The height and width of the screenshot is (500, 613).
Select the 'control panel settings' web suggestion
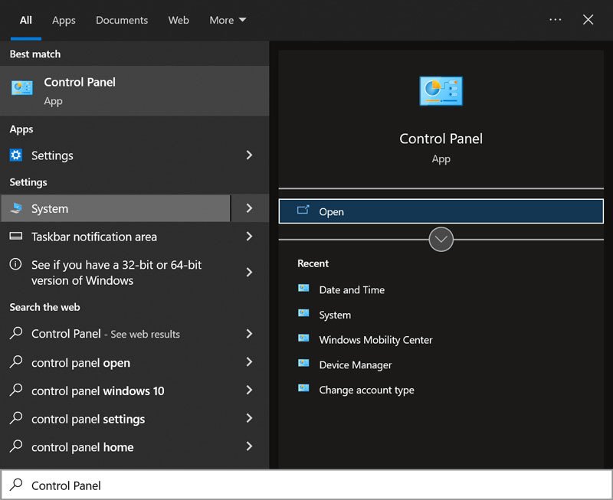[88, 419]
